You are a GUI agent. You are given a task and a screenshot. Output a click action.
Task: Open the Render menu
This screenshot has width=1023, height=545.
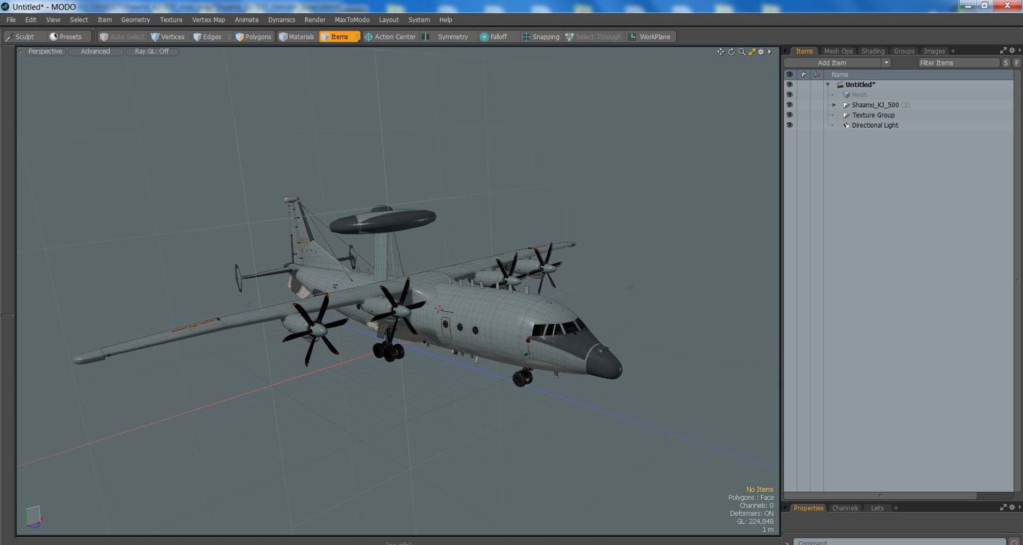click(315, 20)
